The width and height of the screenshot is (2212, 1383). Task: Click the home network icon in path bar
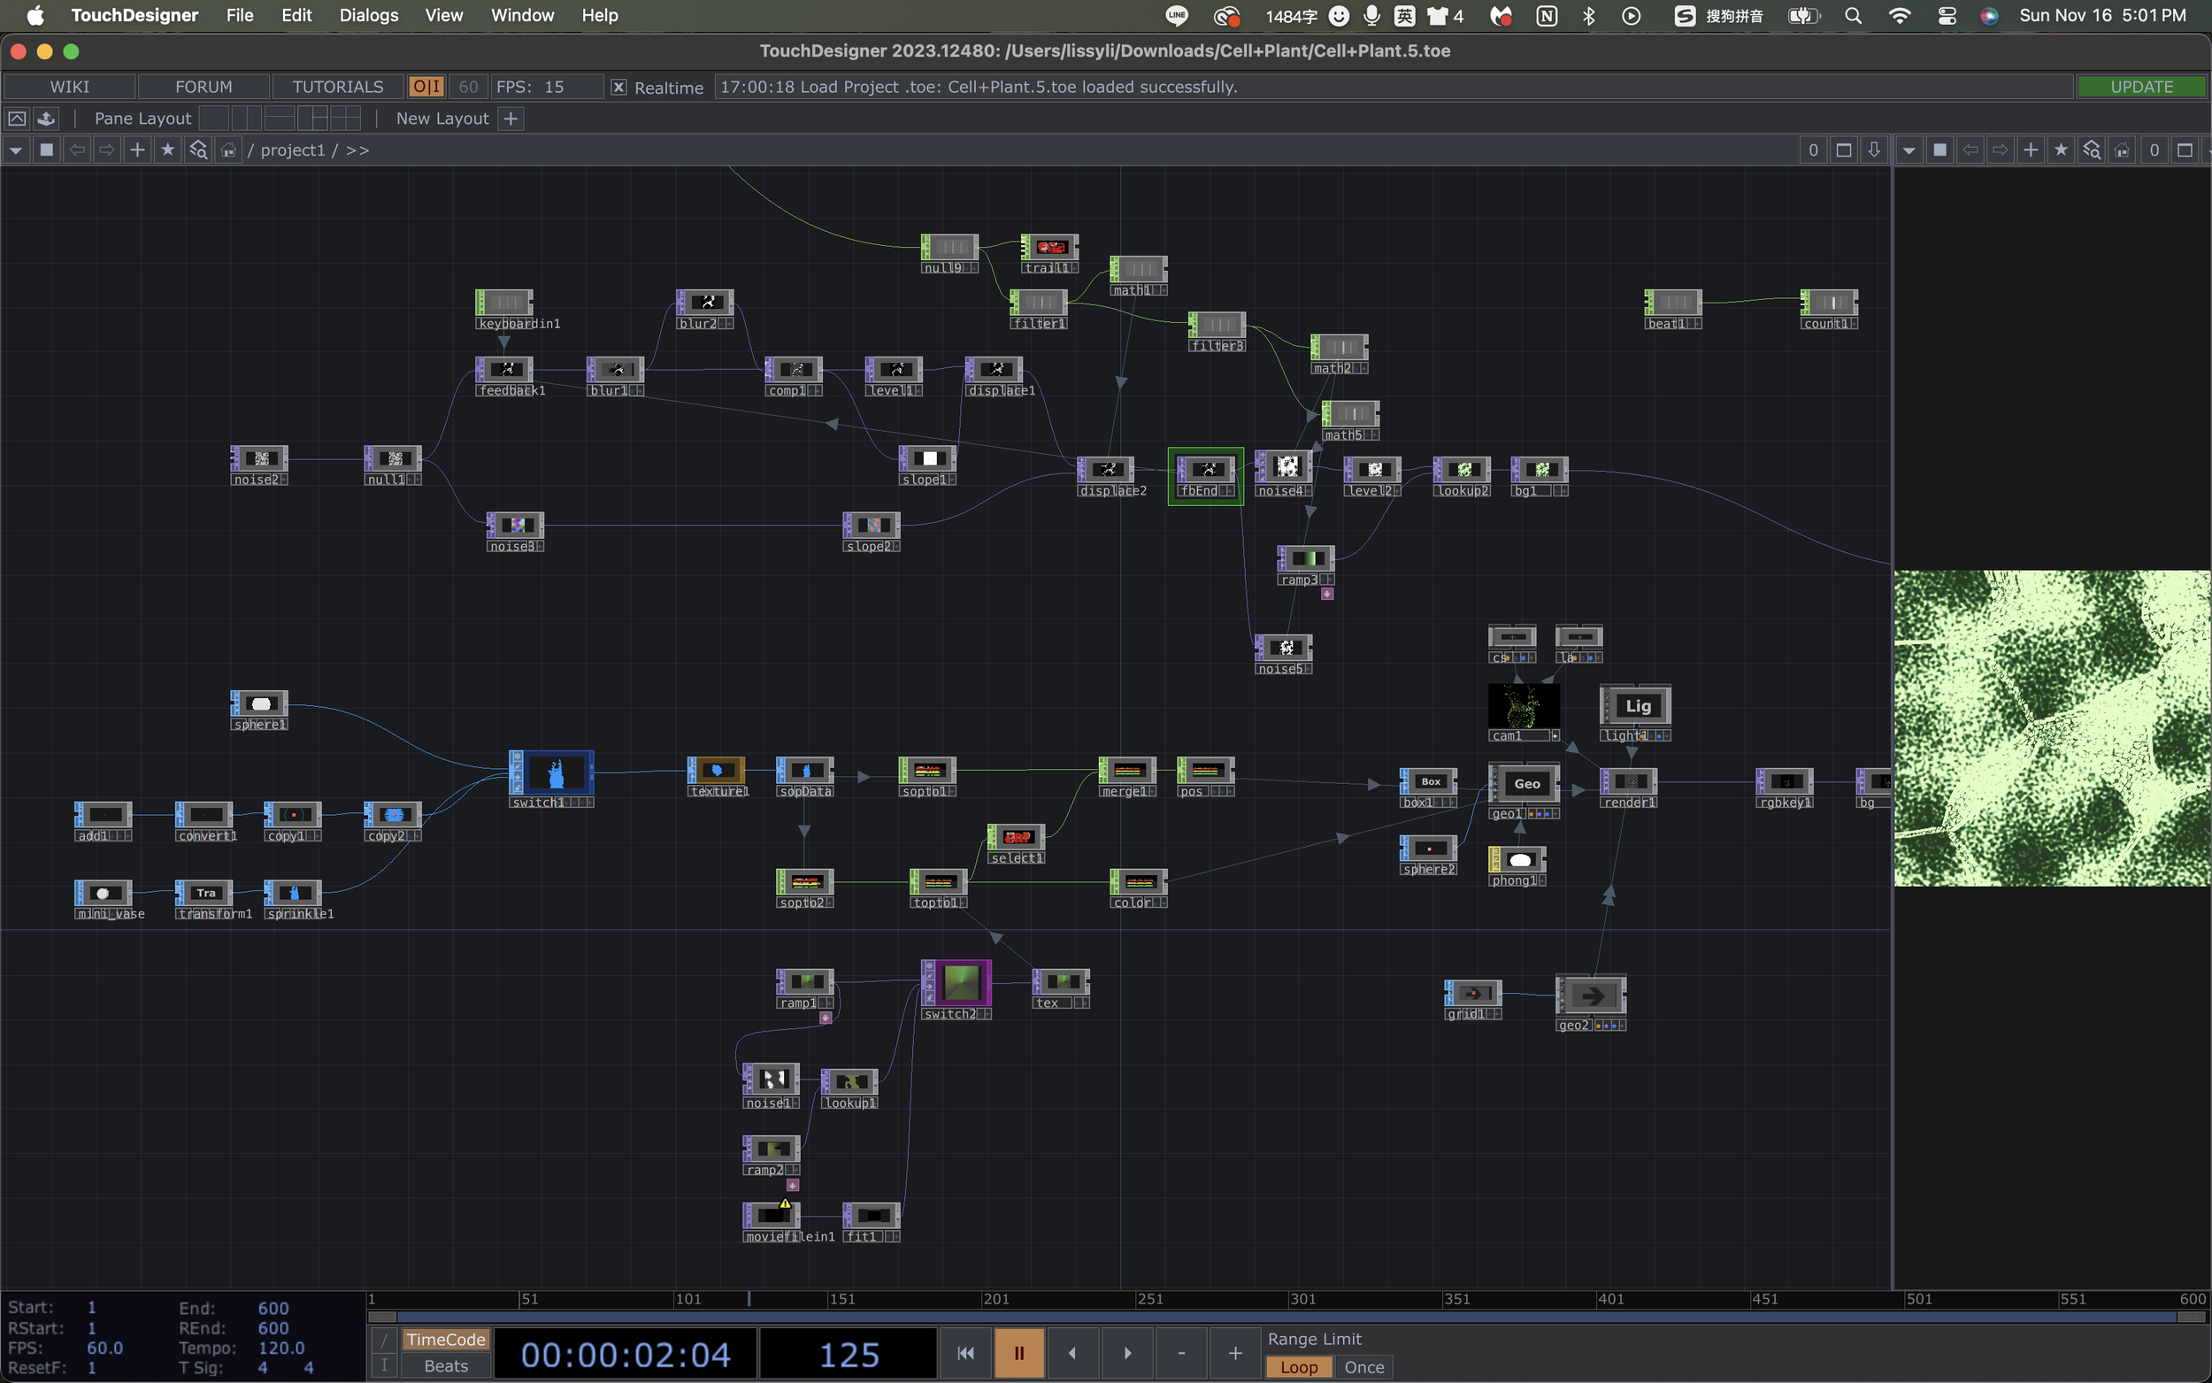(x=228, y=150)
